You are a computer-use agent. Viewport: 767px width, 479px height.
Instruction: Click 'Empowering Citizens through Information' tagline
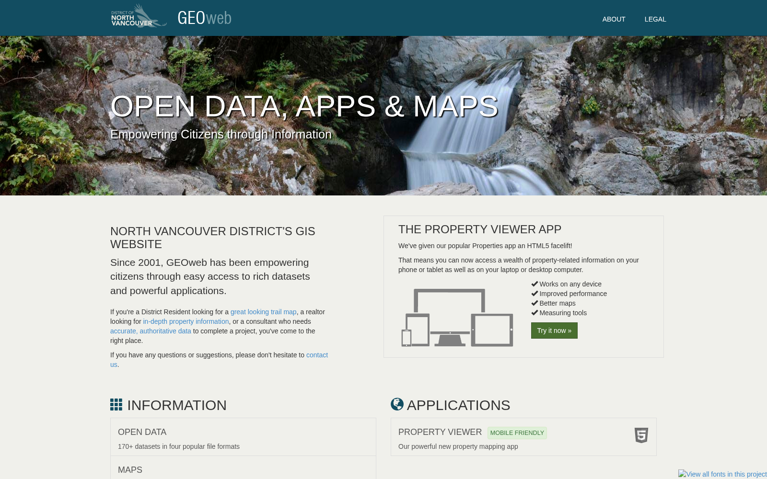click(x=221, y=135)
